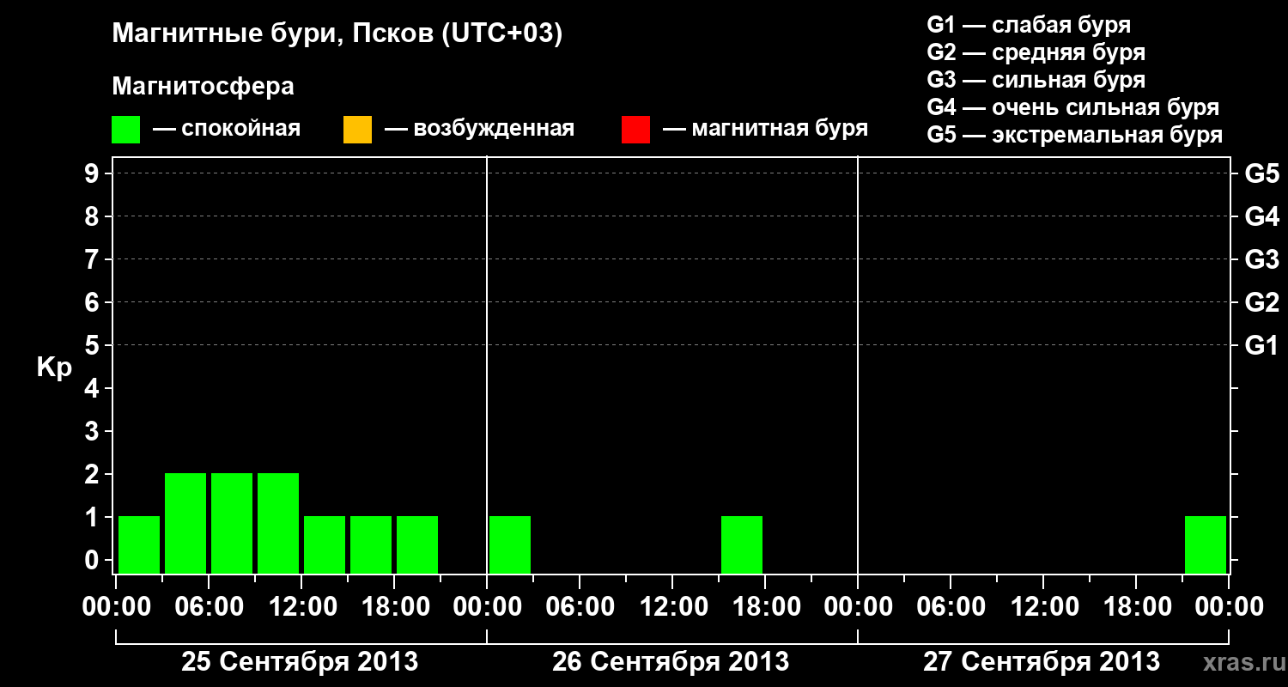Click the 'G2 — средняя буря' legend line
Viewport: 1288px width, 687px height.
pyautogui.click(x=1036, y=52)
